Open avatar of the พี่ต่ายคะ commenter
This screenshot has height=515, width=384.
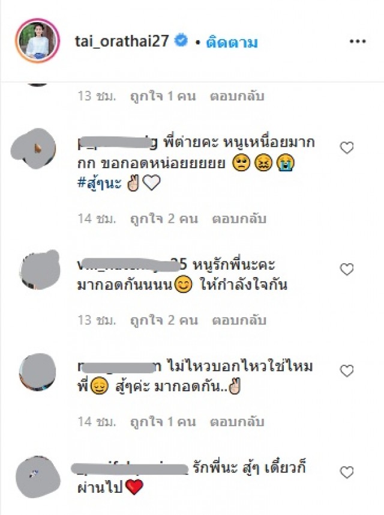point(34,148)
